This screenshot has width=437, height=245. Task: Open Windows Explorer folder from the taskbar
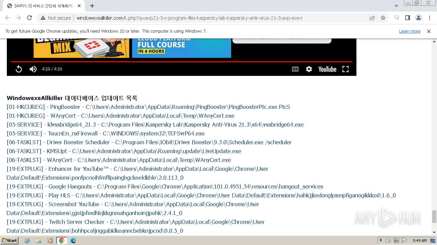click(39, 241)
